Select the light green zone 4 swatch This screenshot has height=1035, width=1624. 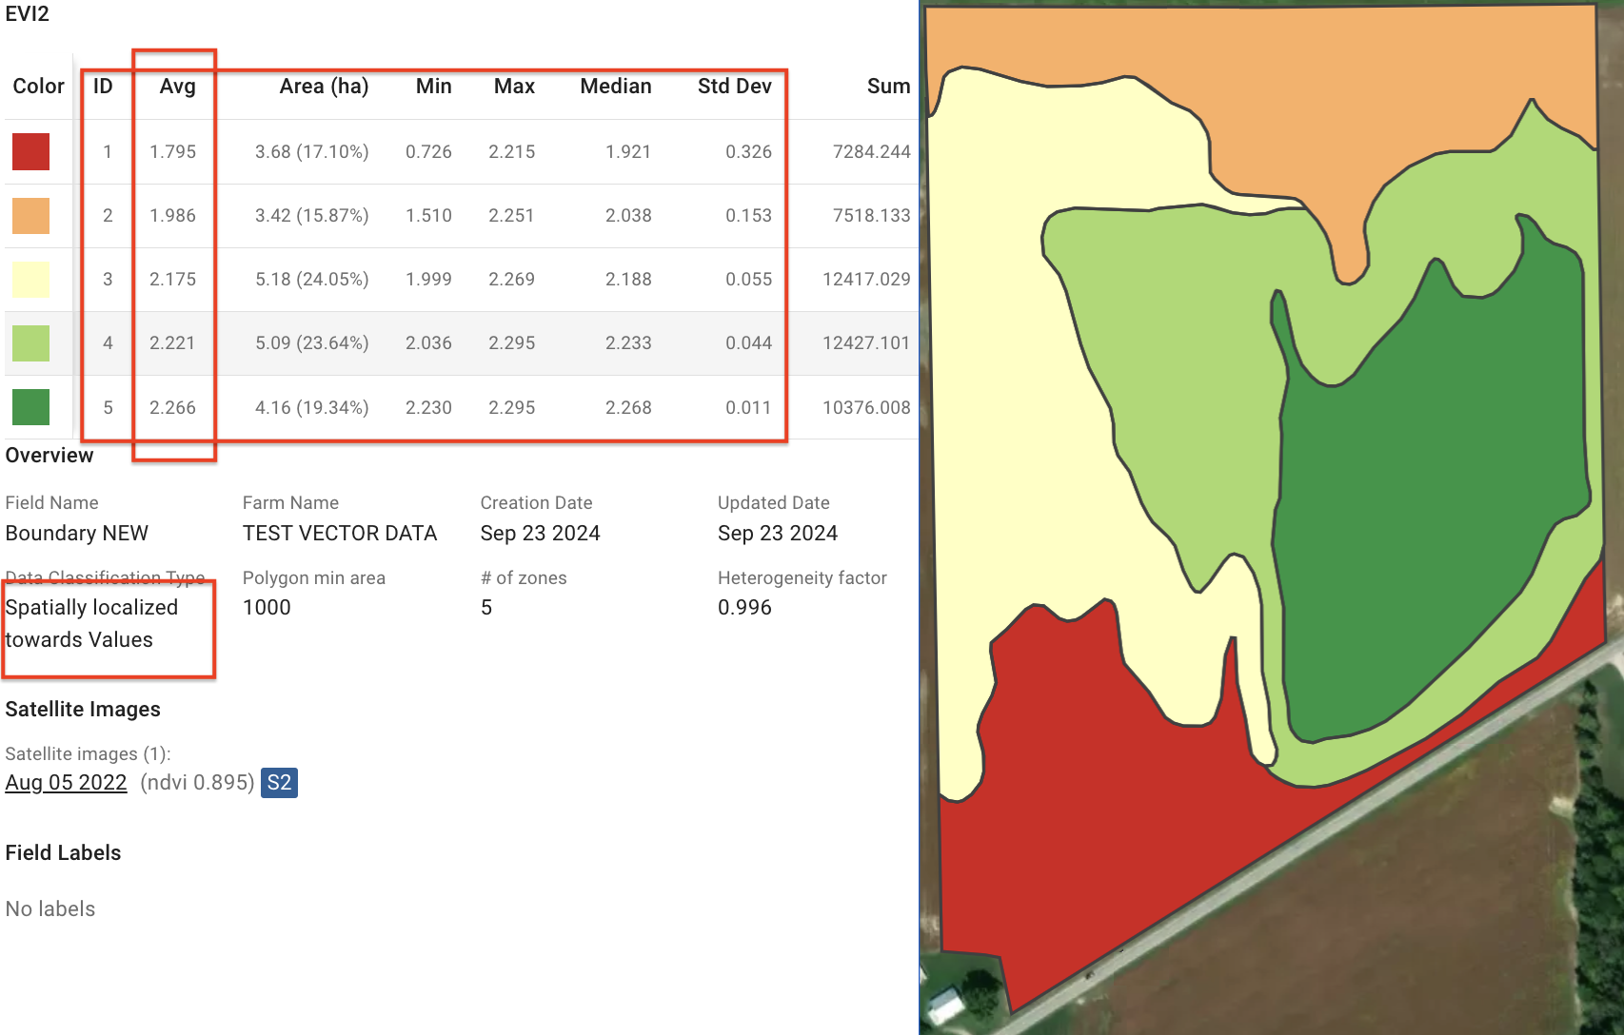pos(30,343)
